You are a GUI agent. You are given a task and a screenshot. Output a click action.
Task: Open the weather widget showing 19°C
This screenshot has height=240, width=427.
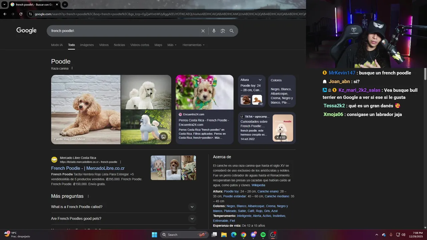17,235
